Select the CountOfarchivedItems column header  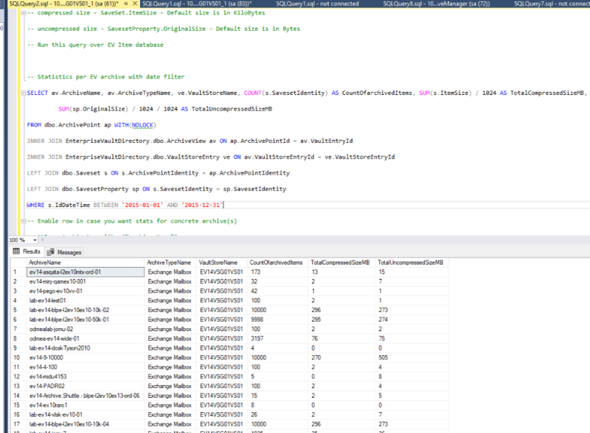click(276, 263)
